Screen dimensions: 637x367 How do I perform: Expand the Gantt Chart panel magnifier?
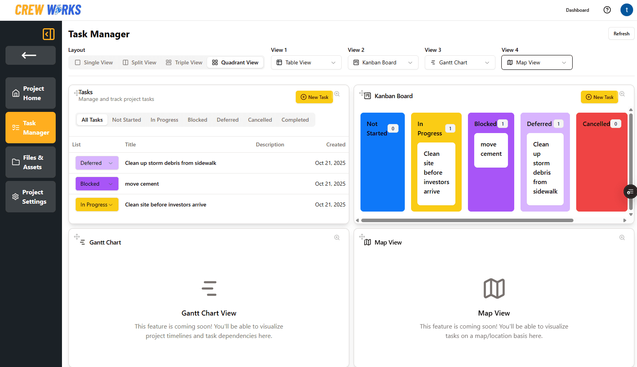click(337, 237)
